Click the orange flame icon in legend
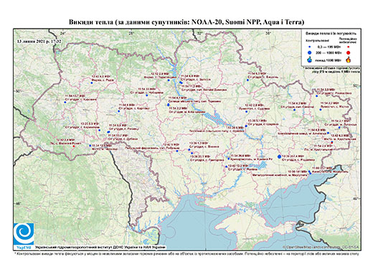 349,60
